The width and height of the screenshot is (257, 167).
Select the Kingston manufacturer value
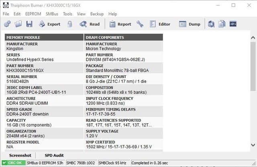[15, 49]
